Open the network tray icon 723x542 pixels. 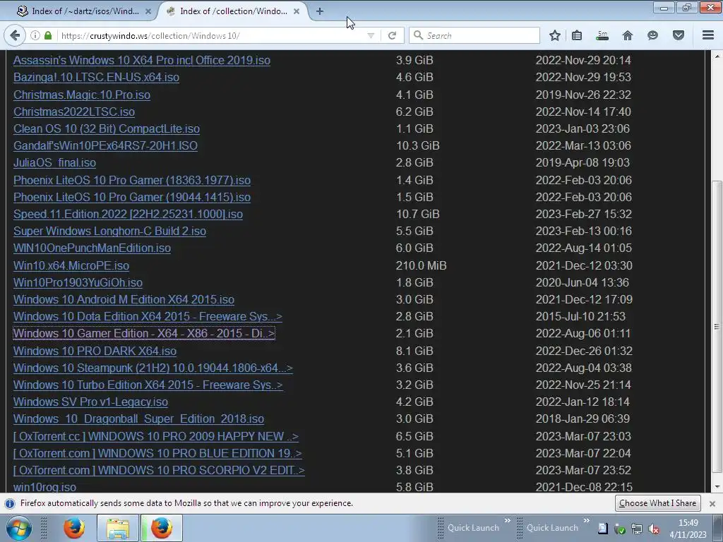(x=637, y=529)
